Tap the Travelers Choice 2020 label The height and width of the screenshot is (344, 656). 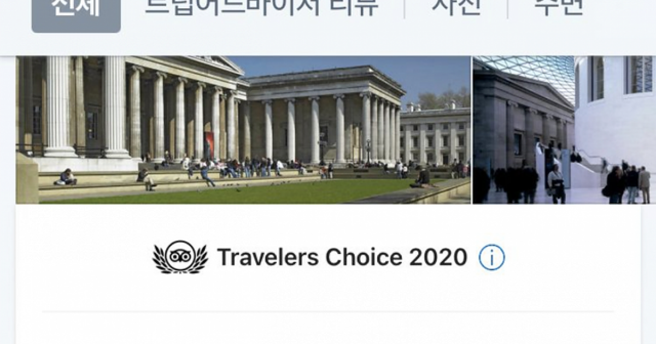click(x=342, y=257)
